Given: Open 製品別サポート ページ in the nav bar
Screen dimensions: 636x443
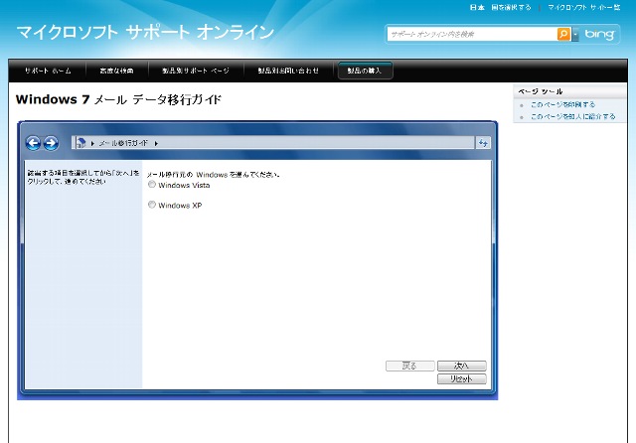Looking at the screenshot, I should coord(196,71).
